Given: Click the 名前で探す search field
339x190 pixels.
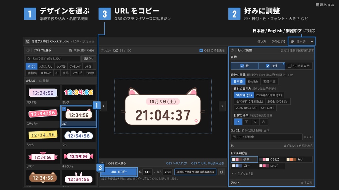Looking at the screenshot, I should click(x=53, y=59).
